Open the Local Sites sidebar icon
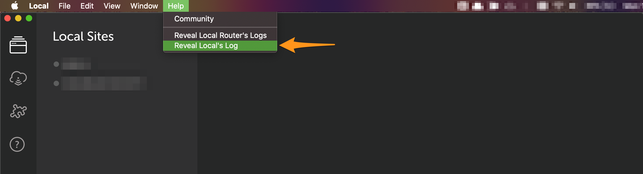This screenshot has width=643, height=174. coord(18,45)
